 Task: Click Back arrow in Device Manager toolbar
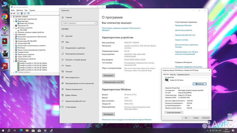pyautogui.click(x=12, y=13)
